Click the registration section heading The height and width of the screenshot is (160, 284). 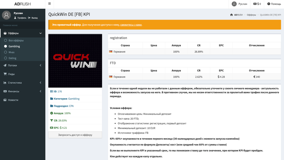118,38
